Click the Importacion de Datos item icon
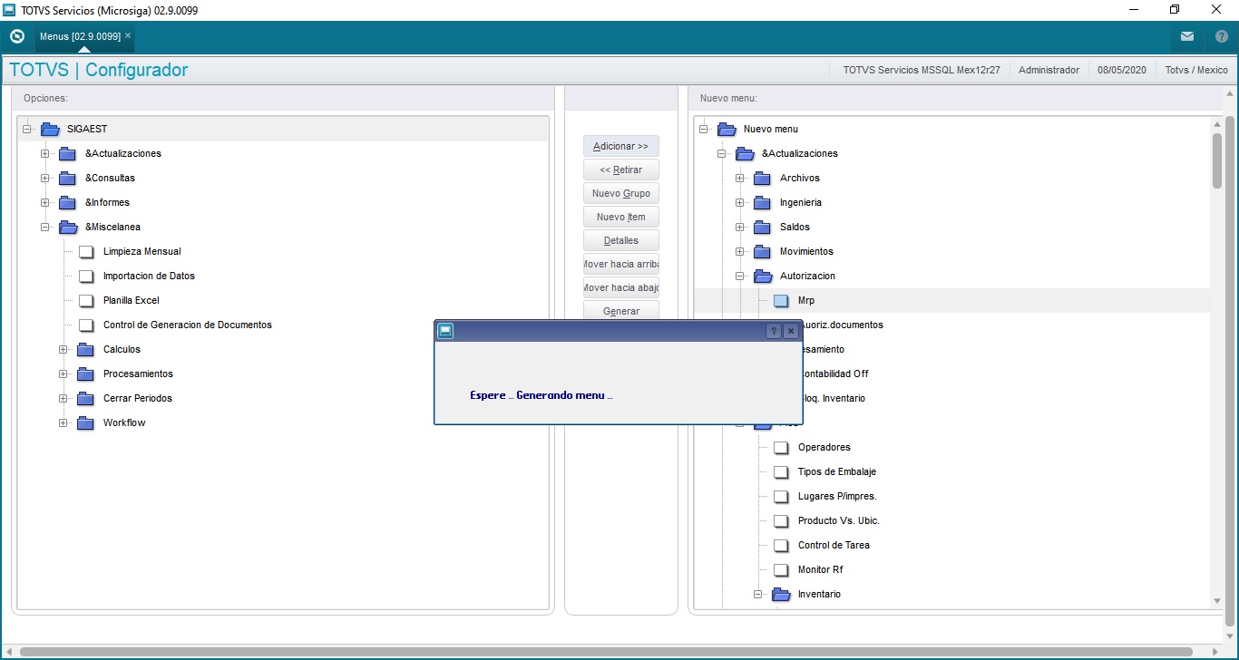The height and width of the screenshot is (660, 1239). point(86,276)
